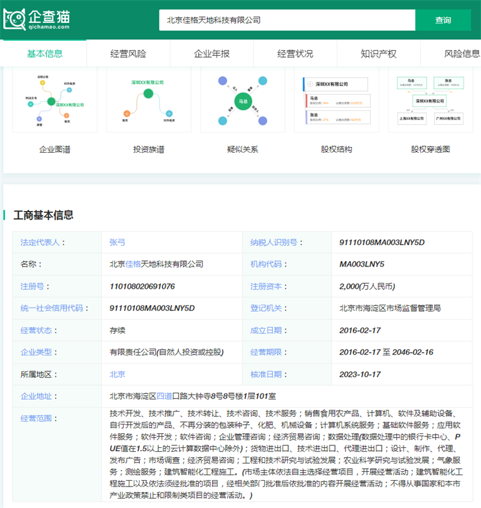
Task: Select taxpayer ID 91110108MA003LNY5D value
Action: pos(382,243)
